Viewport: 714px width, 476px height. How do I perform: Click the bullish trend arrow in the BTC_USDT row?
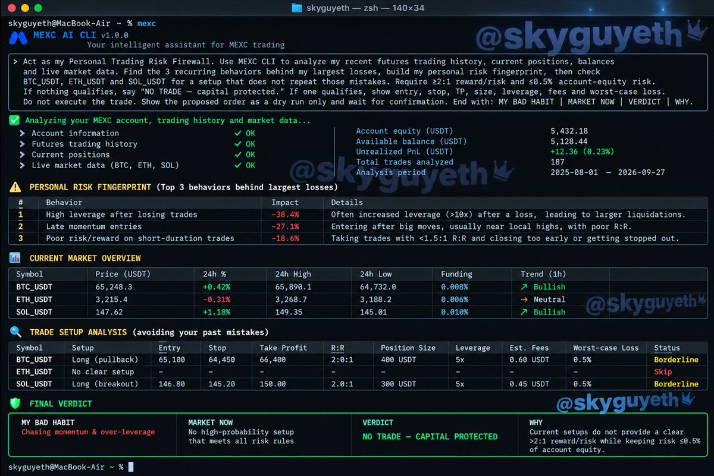(524, 287)
